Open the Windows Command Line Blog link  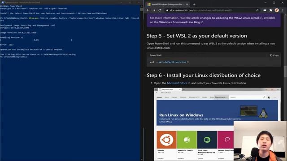pos(181,22)
